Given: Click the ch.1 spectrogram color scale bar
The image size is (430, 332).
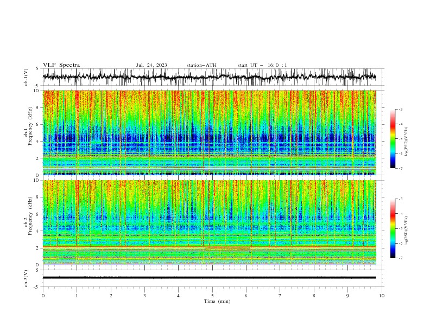Looking at the screenshot, I should pyautogui.click(x=393, y=139).
